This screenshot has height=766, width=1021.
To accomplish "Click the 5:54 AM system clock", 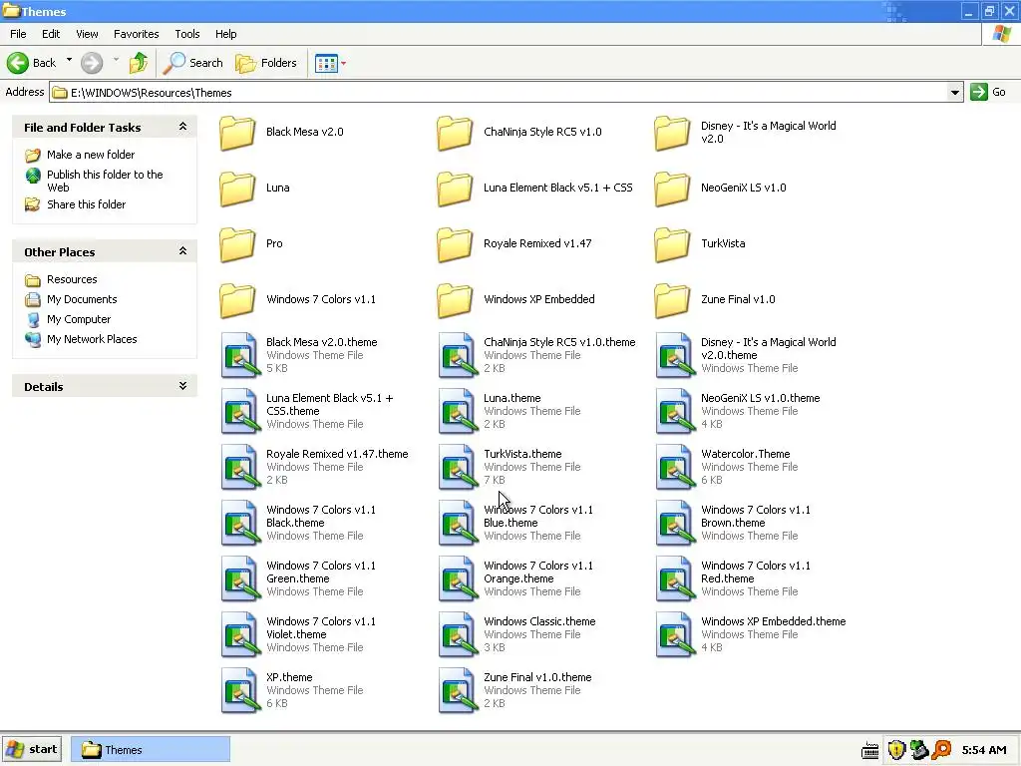I will point(984,750).
